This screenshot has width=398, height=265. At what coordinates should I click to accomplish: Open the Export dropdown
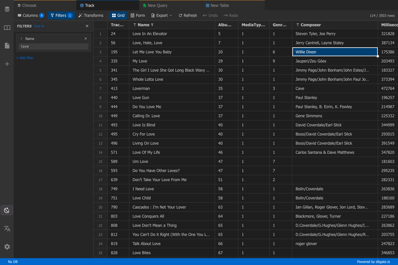(x=162, y=15)
